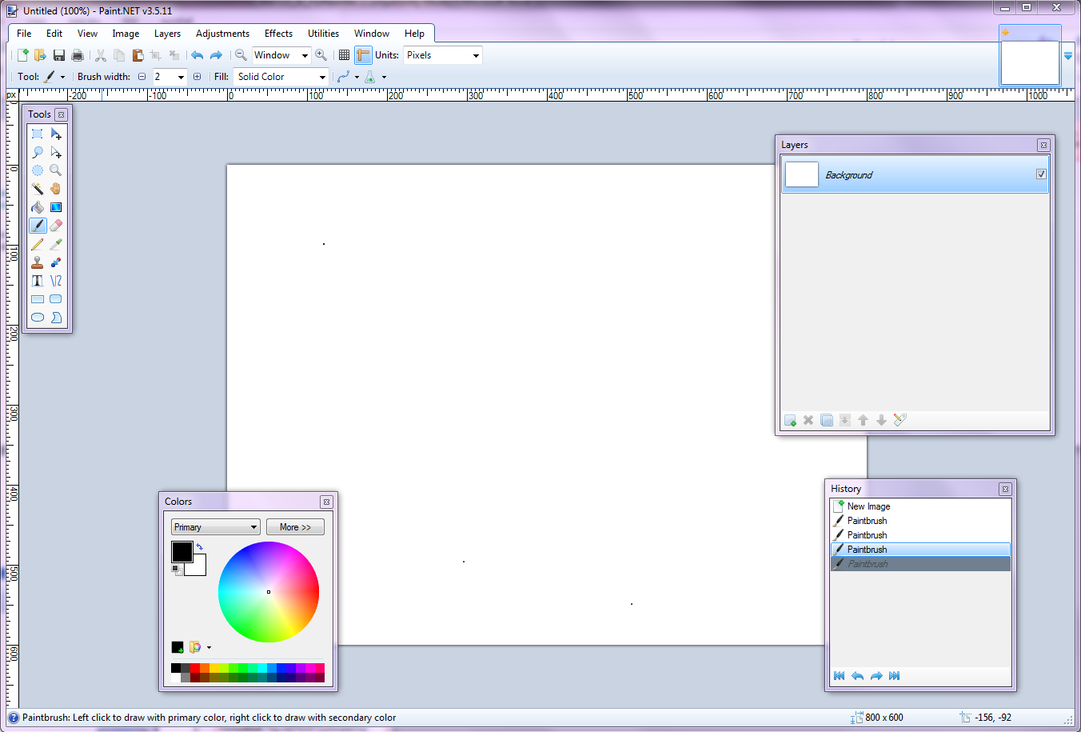Click Rewind to first history step
This screenshot has height=732, width=1081.
tap(839, 676)
